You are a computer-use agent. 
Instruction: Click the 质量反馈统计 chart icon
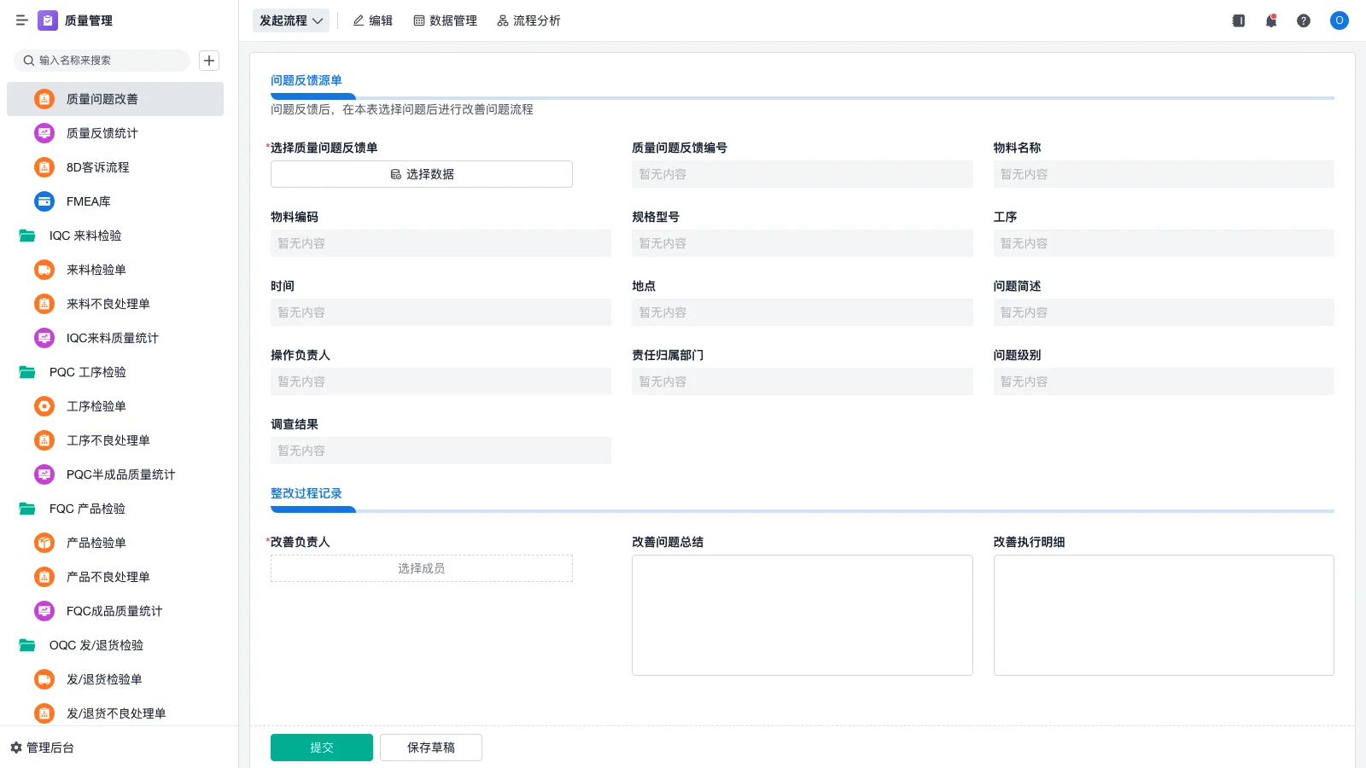44,133
